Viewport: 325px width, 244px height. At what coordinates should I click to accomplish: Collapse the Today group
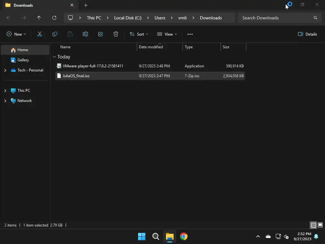tap(54, 57)
